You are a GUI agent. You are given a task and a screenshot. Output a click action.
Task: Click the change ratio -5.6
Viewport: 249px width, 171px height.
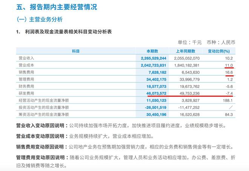coord(229,87)
